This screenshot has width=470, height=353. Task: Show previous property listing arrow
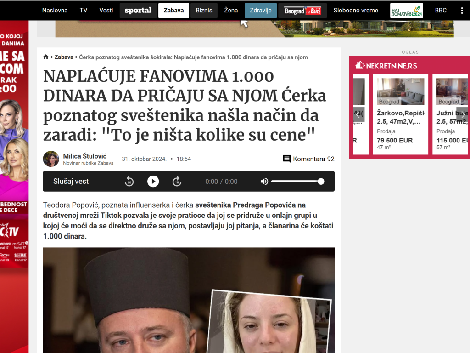click(x=358, y=114)
